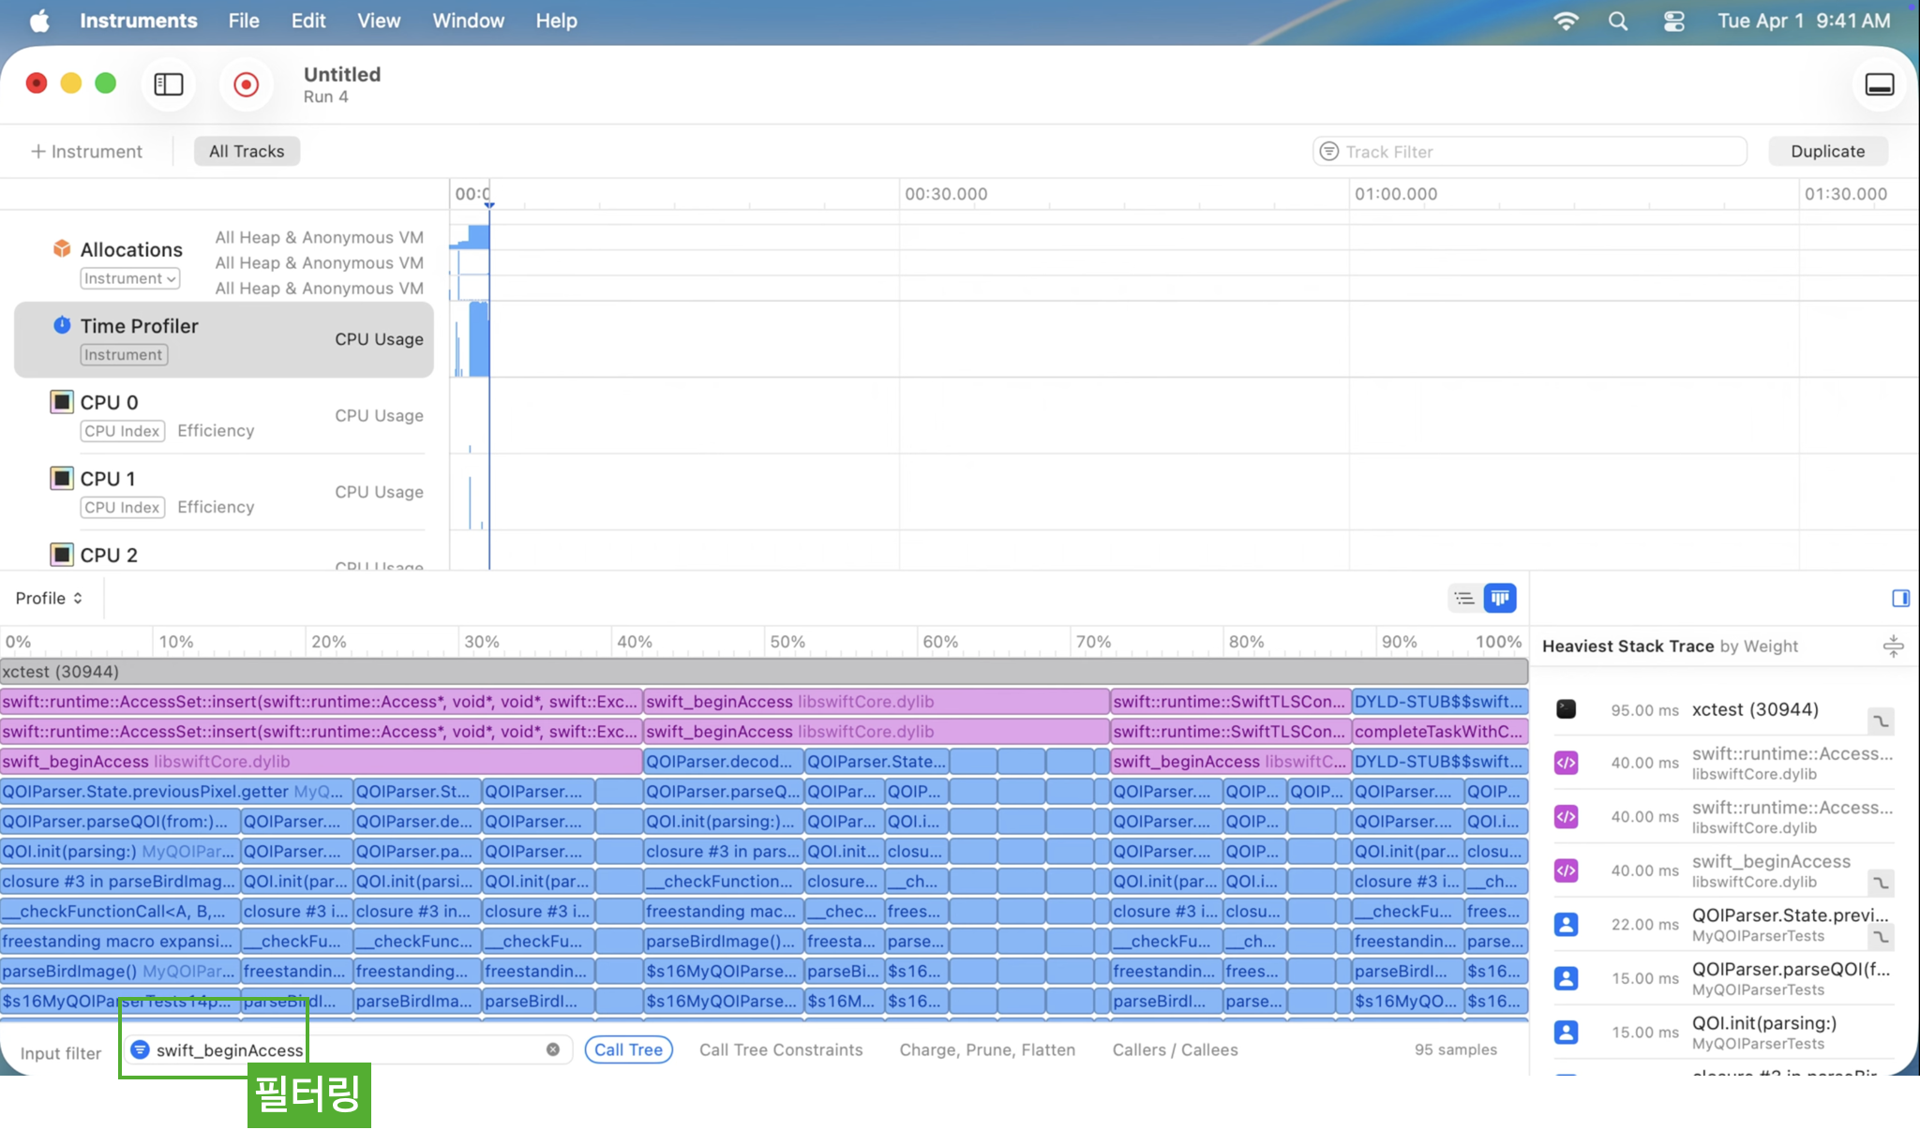This screenshot has height=1130, width=1920.
Task: Open the Window menu
Action: coord(468,21)
